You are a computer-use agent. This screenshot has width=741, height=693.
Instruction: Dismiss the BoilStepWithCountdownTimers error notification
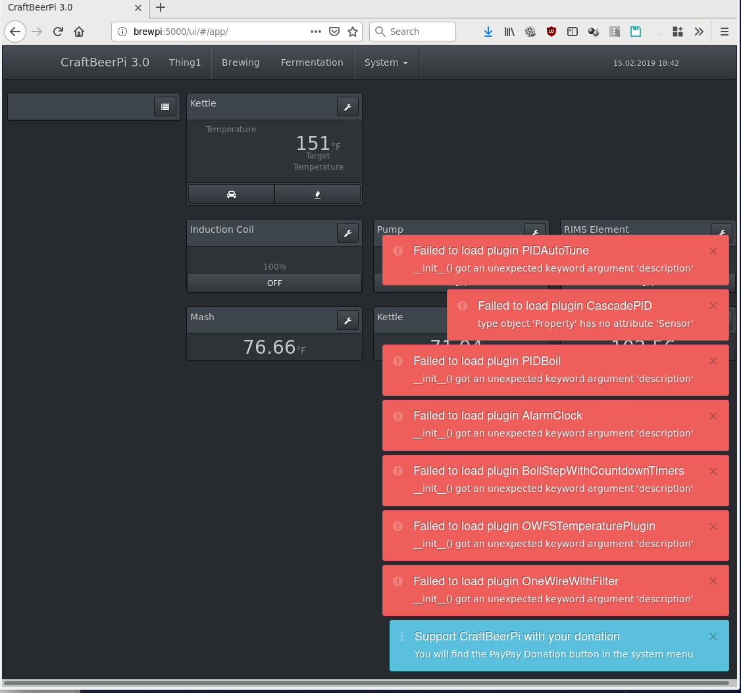[x=713, y=471]
